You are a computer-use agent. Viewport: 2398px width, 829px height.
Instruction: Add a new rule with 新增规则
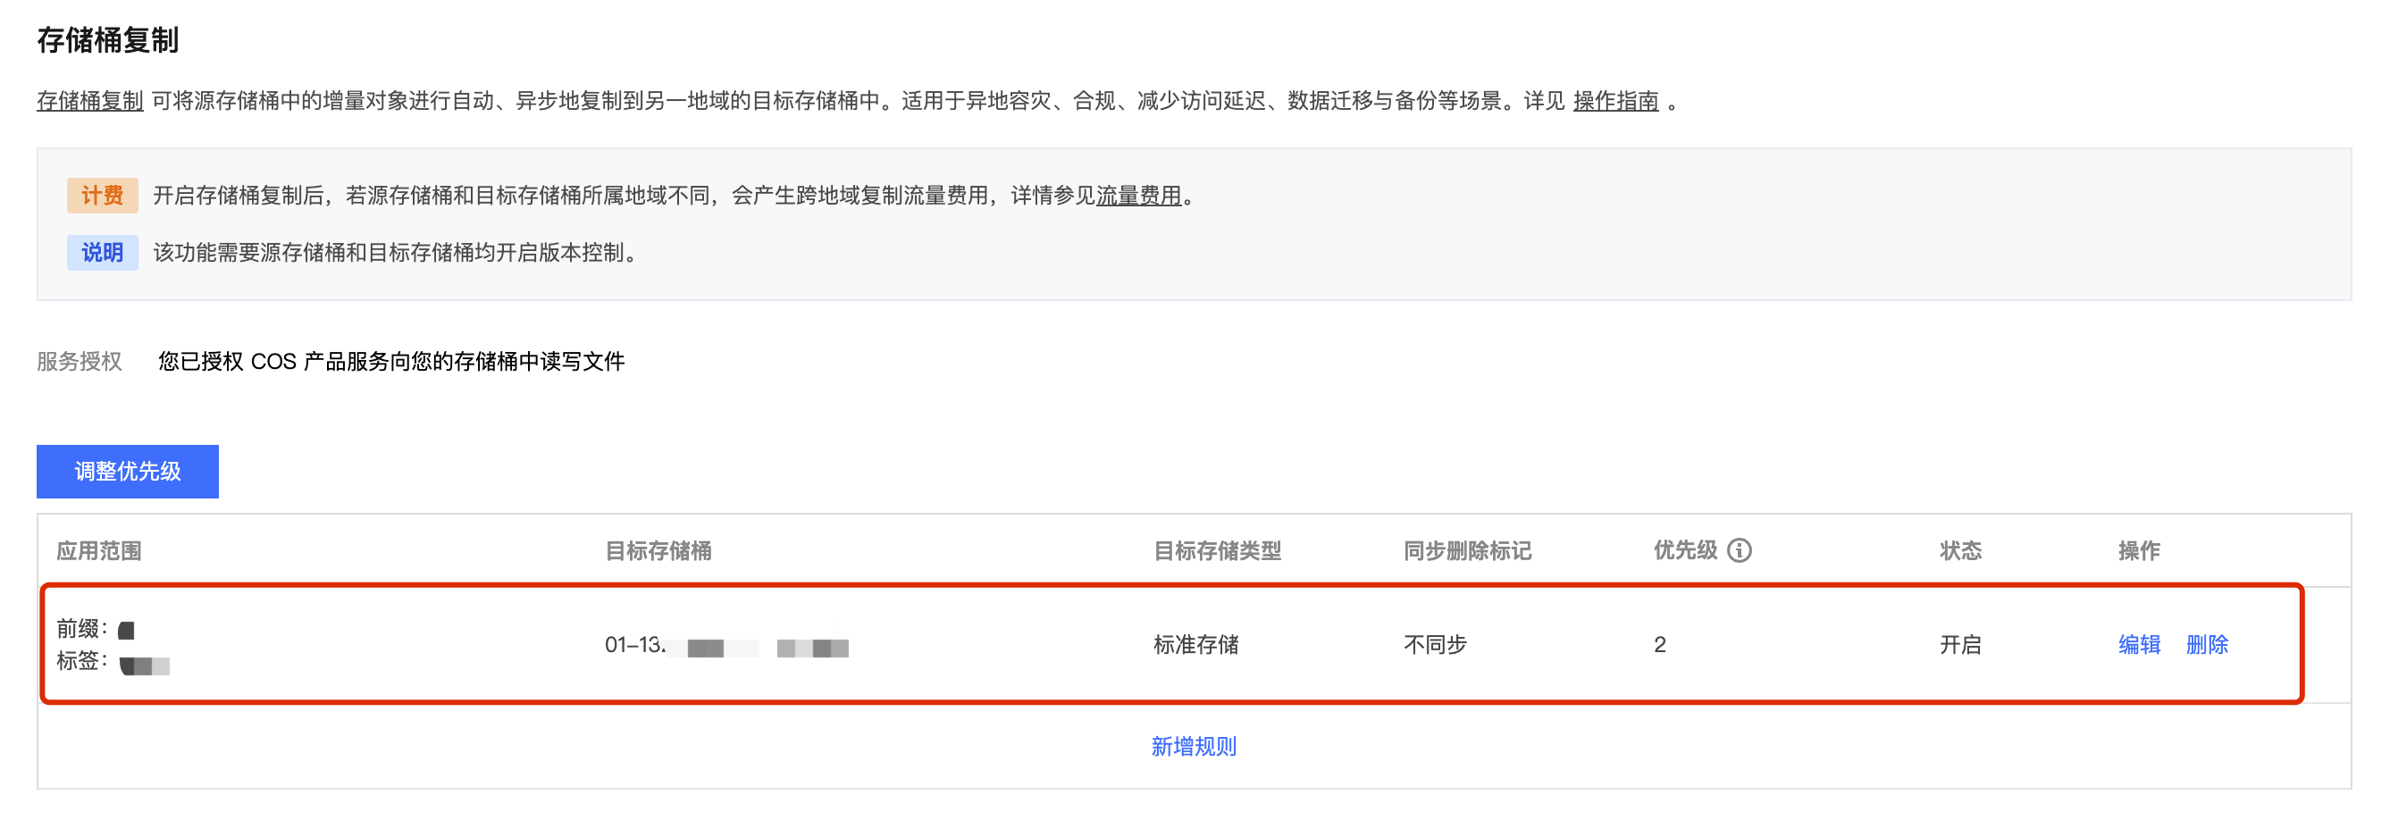(1194, 746)
